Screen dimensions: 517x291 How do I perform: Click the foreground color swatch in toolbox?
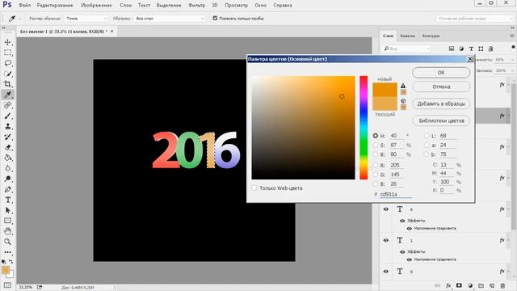(6, 270)
